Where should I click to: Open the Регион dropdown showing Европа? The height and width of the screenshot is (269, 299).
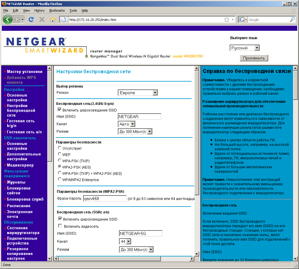[138, 93]
